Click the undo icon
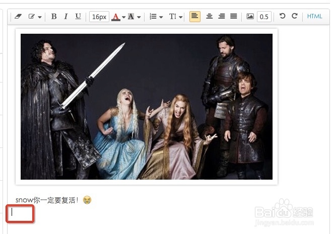Image resolution: width=332 pixels, height=234 pixels. pyautogui.click(x=282, y=16)
